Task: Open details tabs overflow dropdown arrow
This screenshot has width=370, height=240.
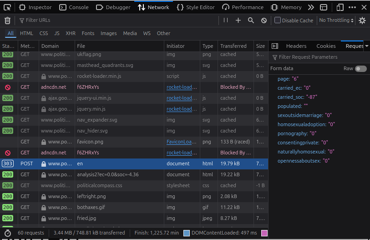Action: (x=366, y=46)
